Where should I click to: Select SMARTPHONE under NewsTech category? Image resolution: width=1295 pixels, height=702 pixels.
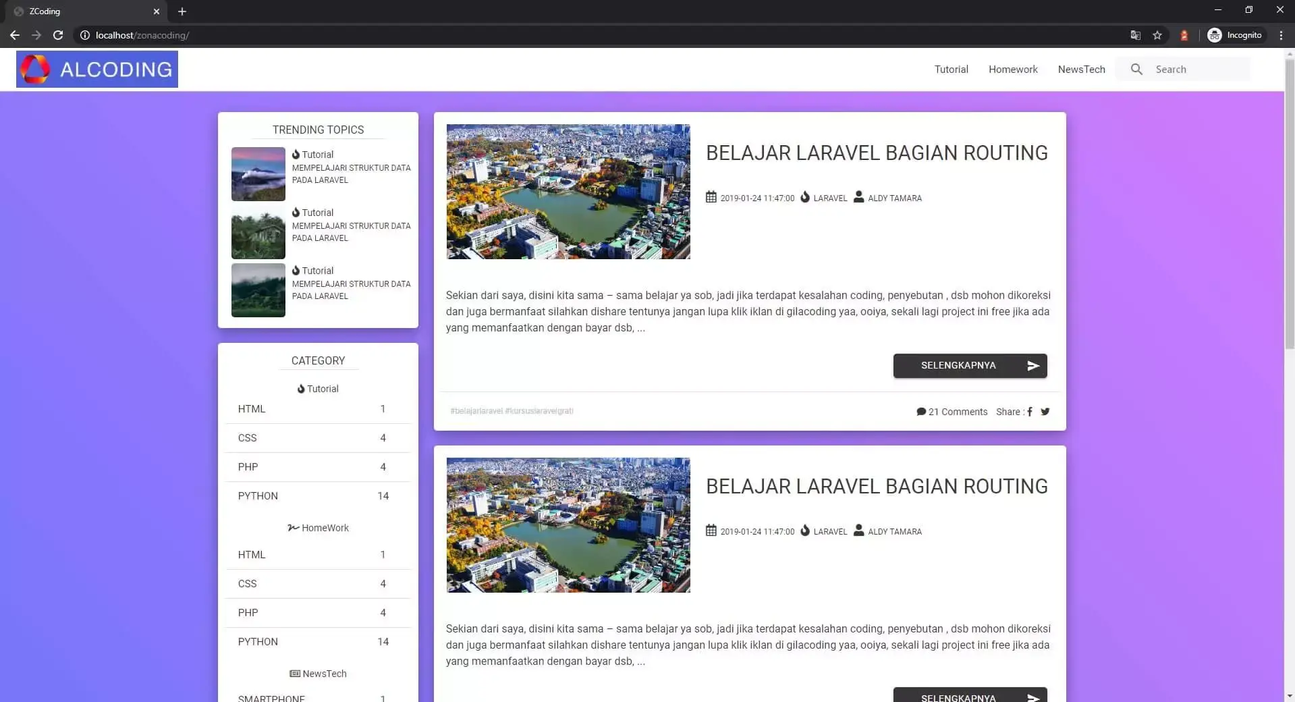tap(318, 697)
